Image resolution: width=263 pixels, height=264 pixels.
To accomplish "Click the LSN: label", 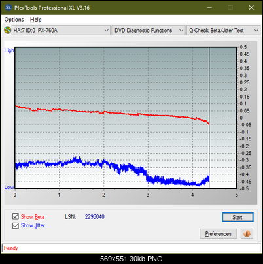I will (x=71, y=217).
